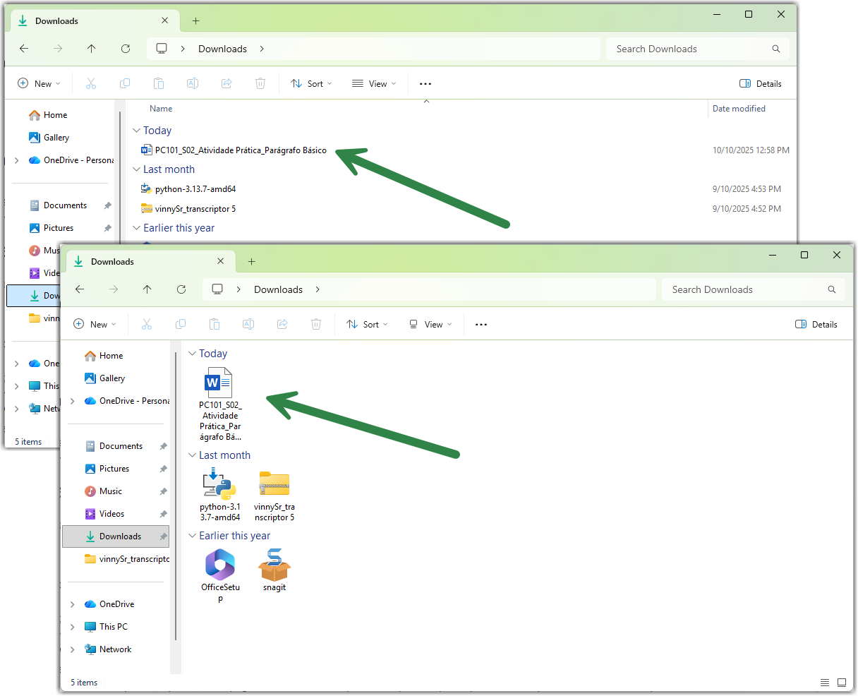Switch to details layout at bottom right
This screenshot has height=696, width=858.
point(825,683)
